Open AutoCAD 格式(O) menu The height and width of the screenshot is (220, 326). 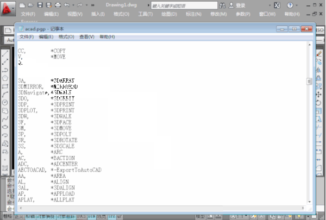[121, 14]
